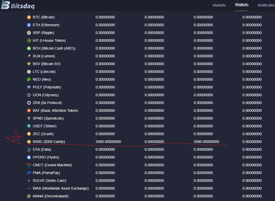Select the CMCT (Crowd Machine) label

(52, 165)
